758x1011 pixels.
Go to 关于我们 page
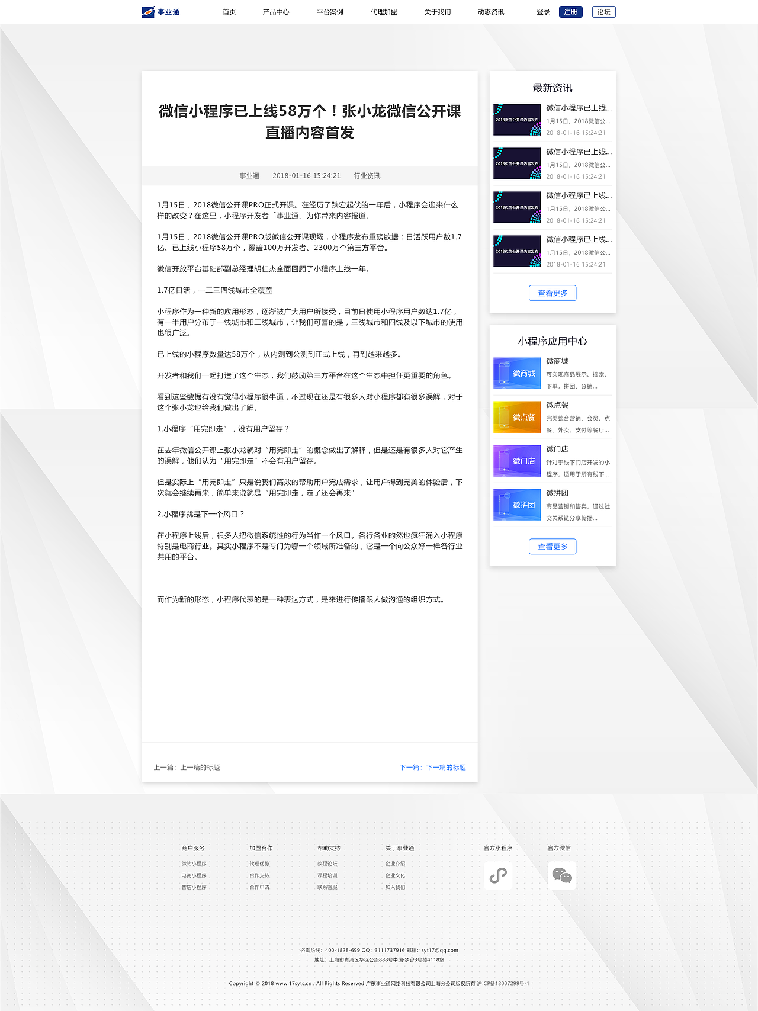coord(437,12)
